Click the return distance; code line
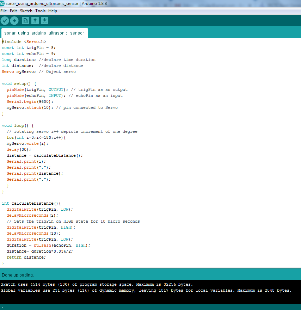The image size is (301, 310). (x=26, y=257)
